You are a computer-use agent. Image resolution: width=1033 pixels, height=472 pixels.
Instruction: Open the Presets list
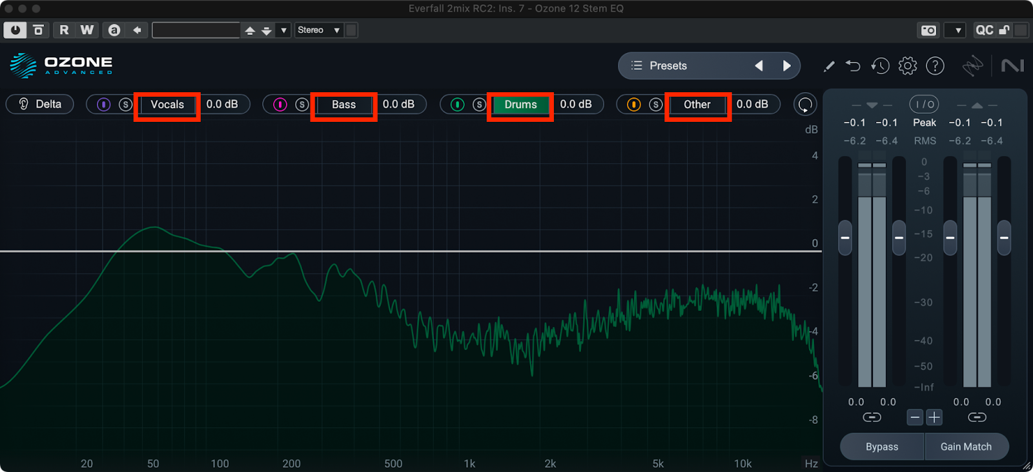[x=659, y=66]
